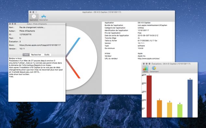The height and width of the screenshot is (128, 206).
Task: Click the red bar for rating 1
Action: click(149, 96)
